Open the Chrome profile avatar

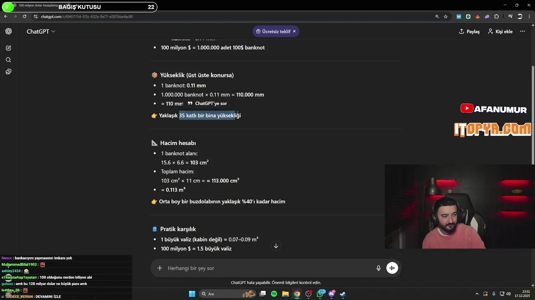tap(520, 17)
